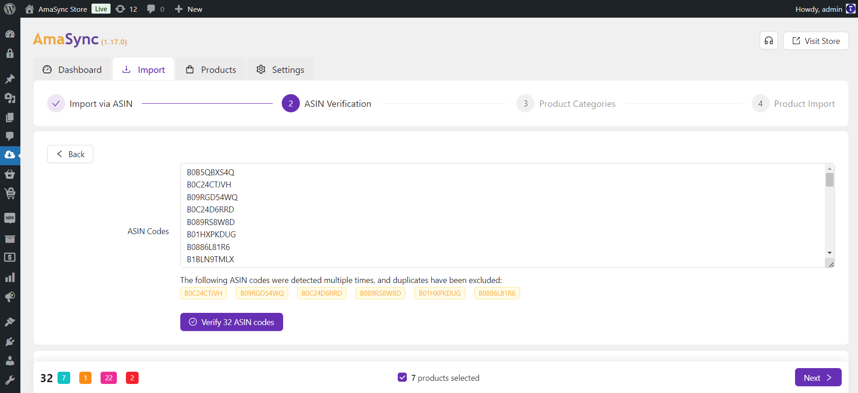858x393 pixels.
Task: Click duplicate tag B0C24D6RRD
Action: 322,293
